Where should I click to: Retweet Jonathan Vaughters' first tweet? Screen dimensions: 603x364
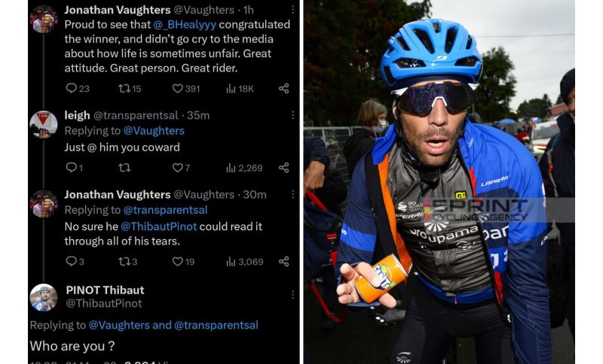(x=130, y=89)
